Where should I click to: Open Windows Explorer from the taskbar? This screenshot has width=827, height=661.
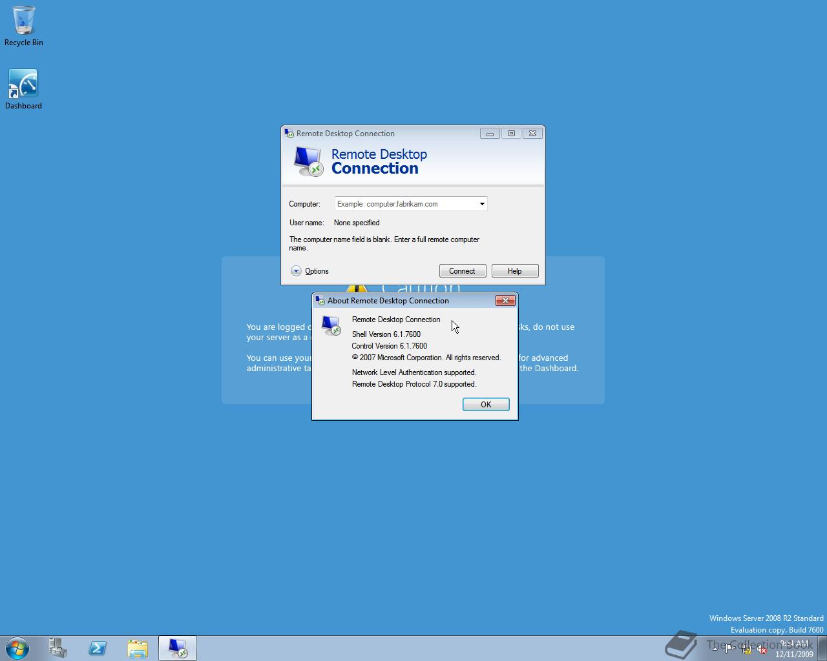coord(138,648)
